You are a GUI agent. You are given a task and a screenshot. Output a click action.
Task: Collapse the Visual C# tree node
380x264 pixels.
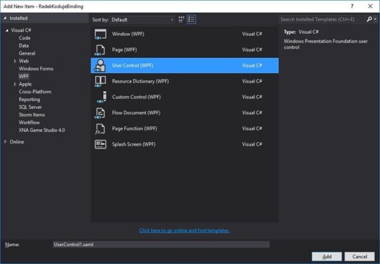6,30
